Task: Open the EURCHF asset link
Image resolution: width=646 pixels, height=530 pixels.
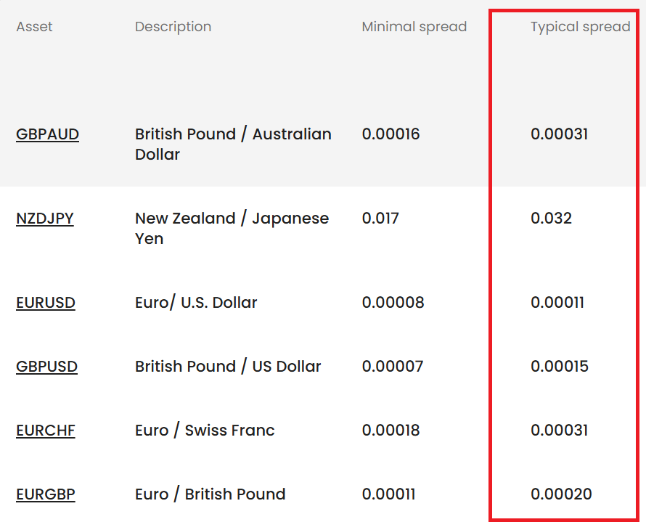Action: point(46,431)
